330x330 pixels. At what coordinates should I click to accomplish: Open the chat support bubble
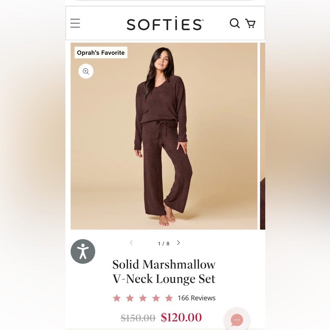[237, 319]
